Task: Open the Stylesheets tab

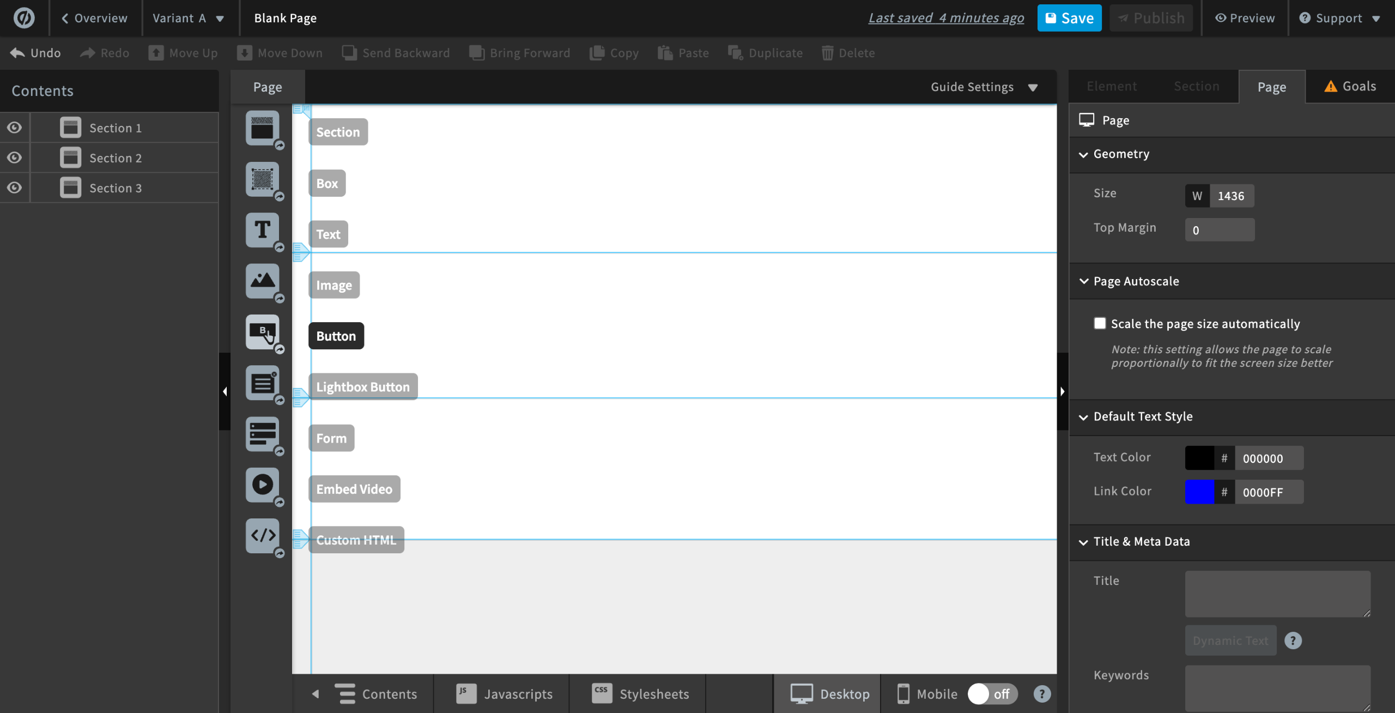Action: [x=640, y=694]
